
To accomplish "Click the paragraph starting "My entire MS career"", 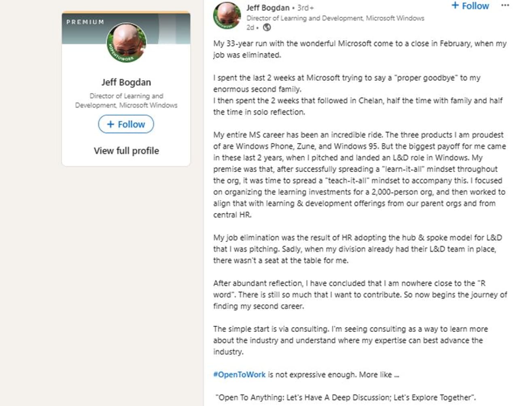I will point(359,174).
